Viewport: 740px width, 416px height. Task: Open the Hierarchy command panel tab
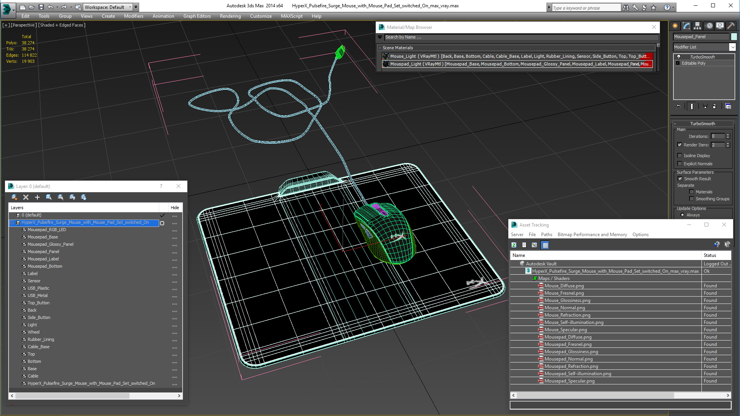[698, 26]
